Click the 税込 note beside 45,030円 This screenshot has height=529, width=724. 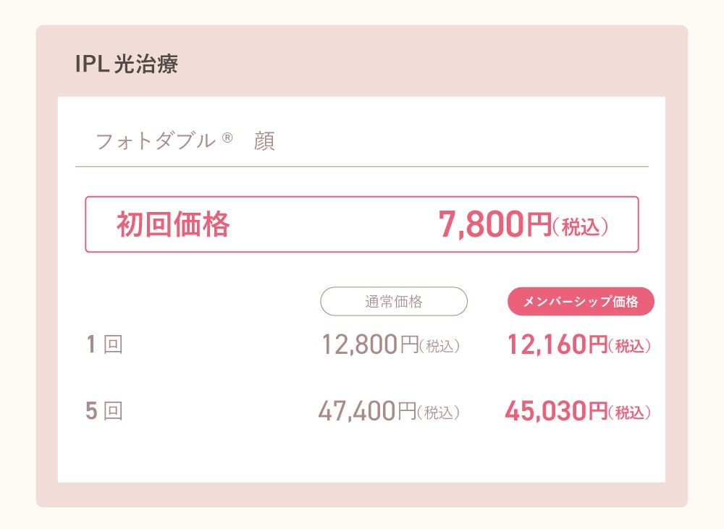coord(630,412)
